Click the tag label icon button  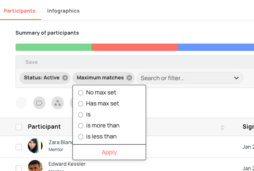[x=39, y=103]
